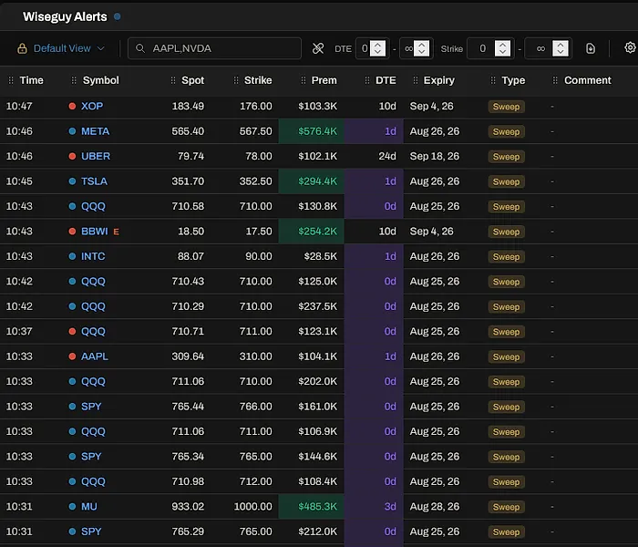Click the blue status dot beside Wiseguy Alerts
This screenshot has height=547, width=638.
pyautogui.click(x=118, y=16)
